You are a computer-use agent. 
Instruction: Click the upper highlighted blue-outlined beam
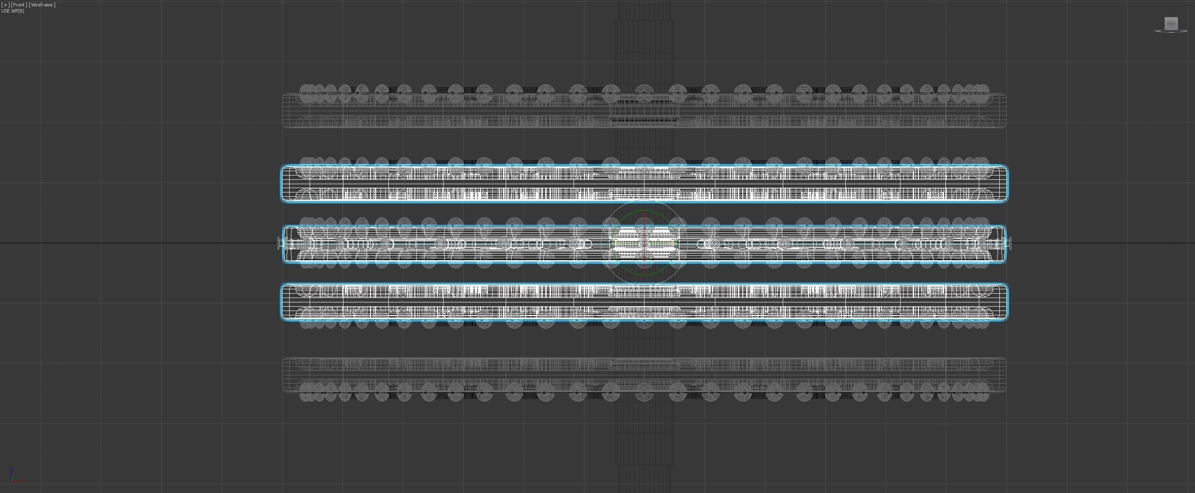pyautogui.click(x=464, y=183)
